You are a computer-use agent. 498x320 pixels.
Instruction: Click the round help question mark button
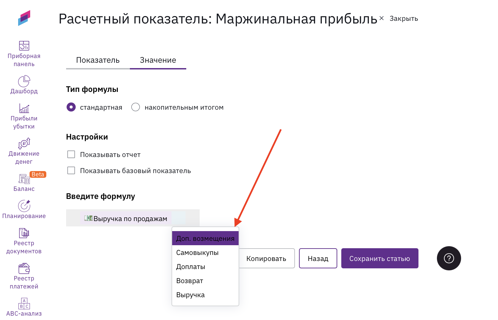pos(449,258)
